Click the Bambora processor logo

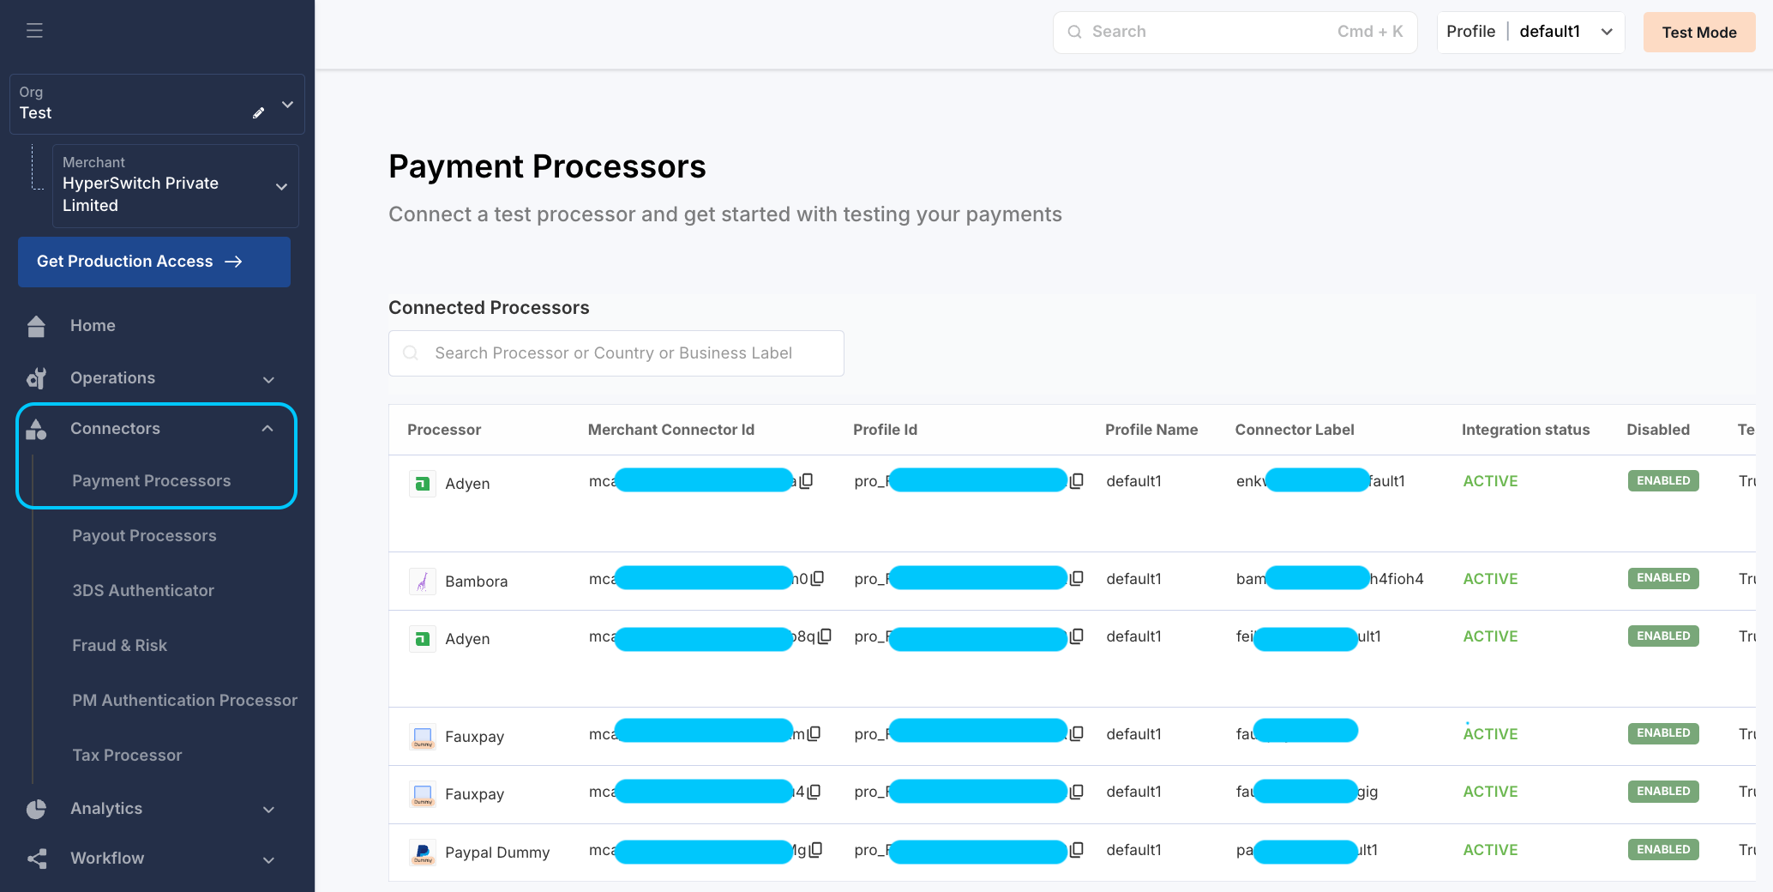(423, 582)
